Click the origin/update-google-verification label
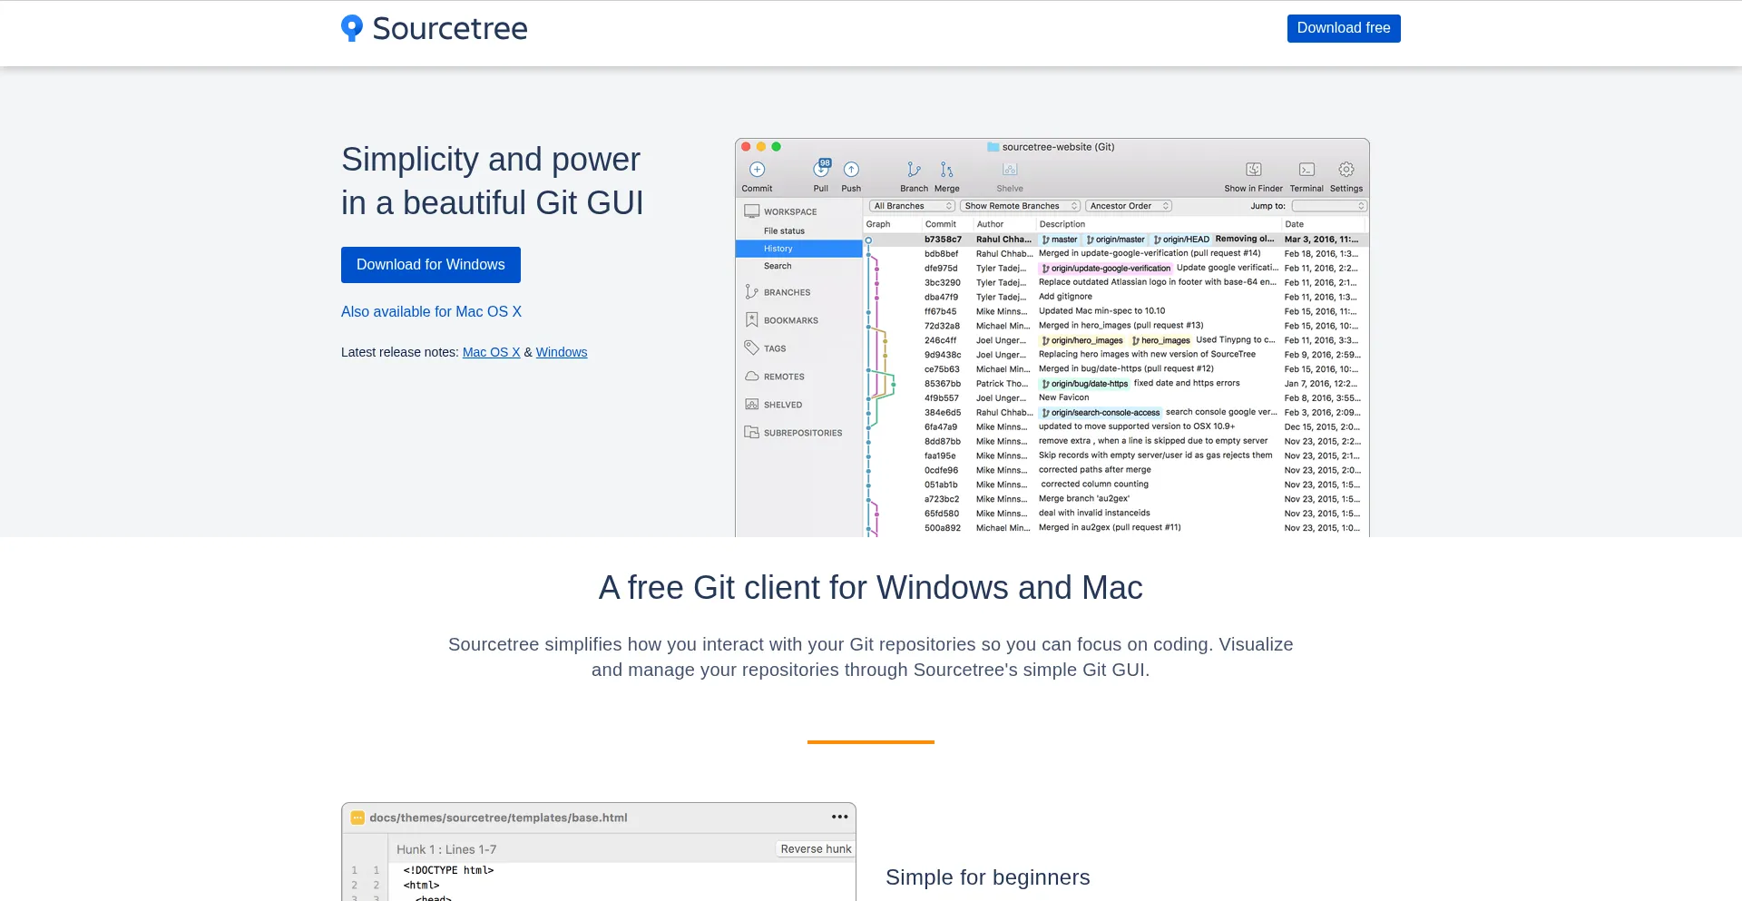The height and width of the screenshot is (901, 1742). pyautogui.click(x=1106, y=269)
